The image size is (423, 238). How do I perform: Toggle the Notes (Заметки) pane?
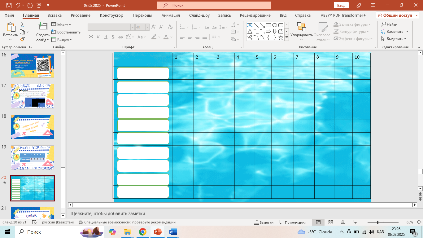[264, 222]
